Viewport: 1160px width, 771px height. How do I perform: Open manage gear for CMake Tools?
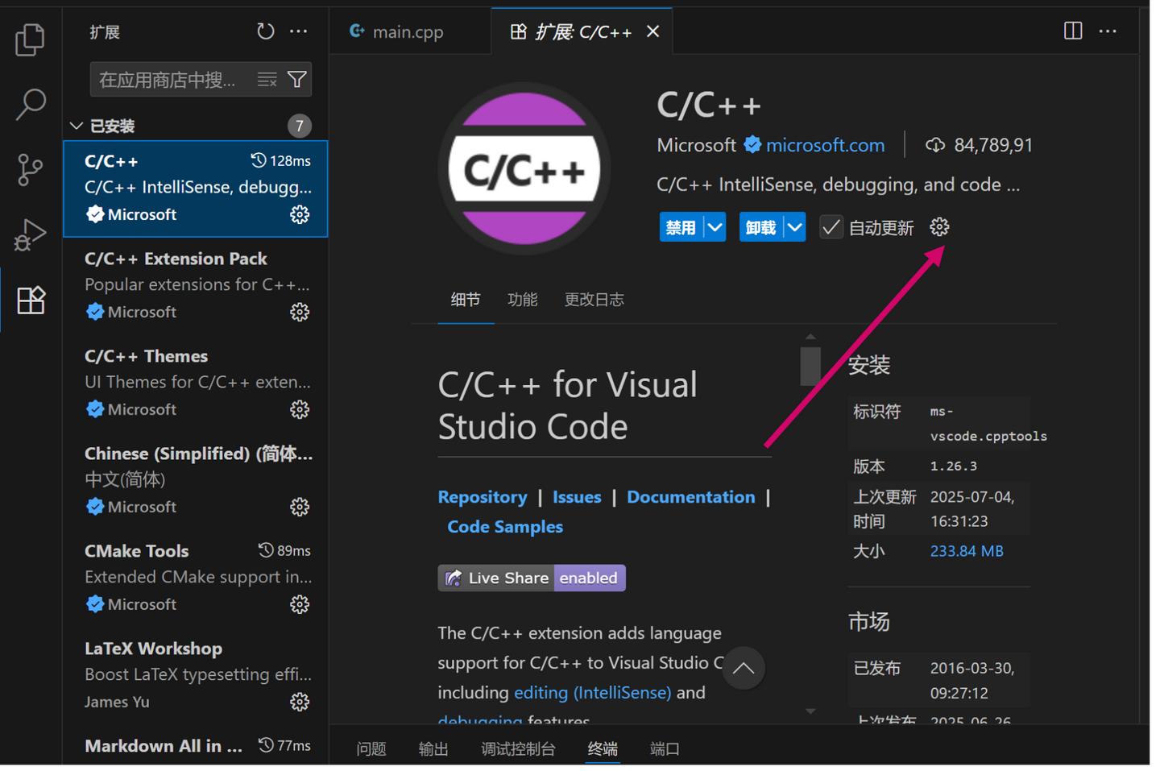point(300,604)
